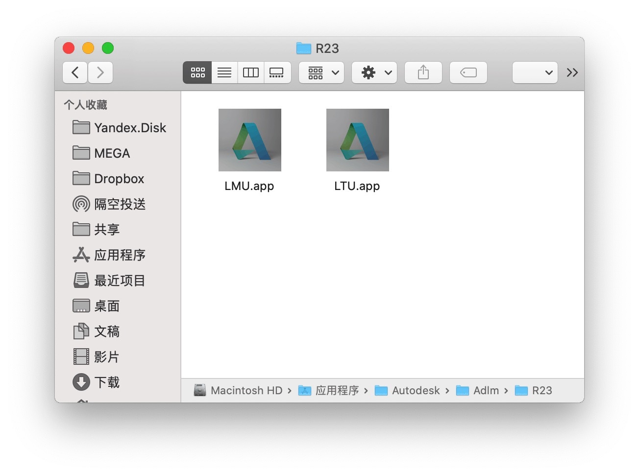Viewport: 639px width, 475px height.
Task: Click Autodesk in the path bar
Action: click(x=416, y=390)
